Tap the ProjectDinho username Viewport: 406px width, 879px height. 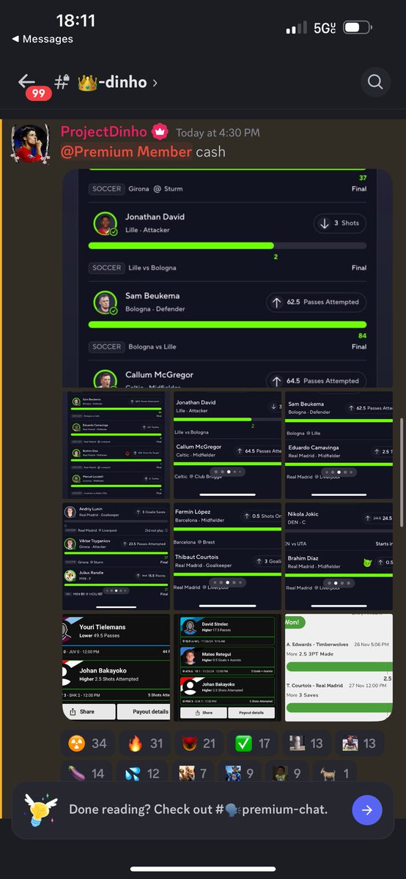click(103, 132)
